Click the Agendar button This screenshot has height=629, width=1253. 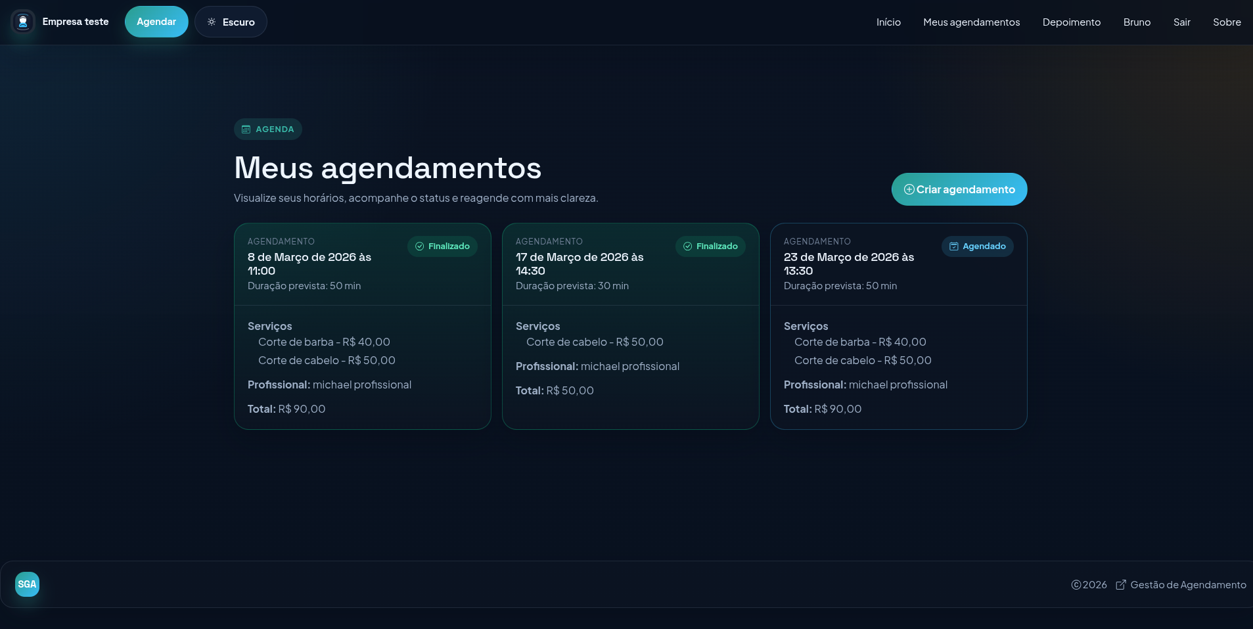pos(156,22)
